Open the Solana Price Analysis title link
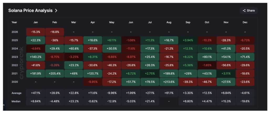Image resolution: width=269 pixels, height=113 pixels. click(x=30, y=10)
